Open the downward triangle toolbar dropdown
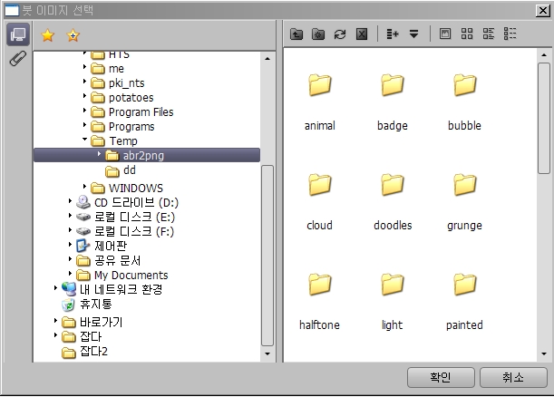Image resolution: width=554 pixels, height=397 pixels. click(x=413, y=34)
